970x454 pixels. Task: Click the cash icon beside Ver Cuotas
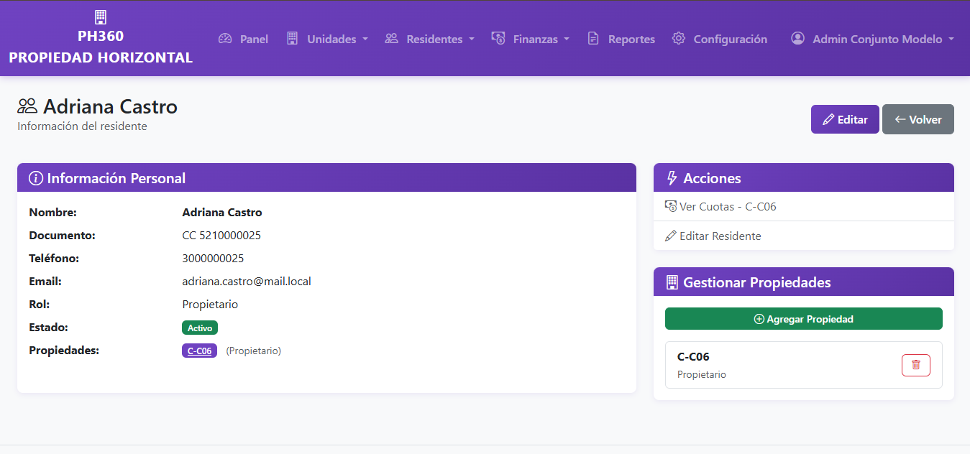pos(671,206)
